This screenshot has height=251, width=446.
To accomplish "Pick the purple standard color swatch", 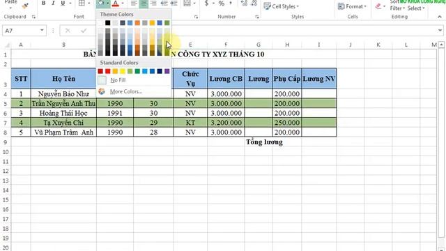I will pos(167,71).
